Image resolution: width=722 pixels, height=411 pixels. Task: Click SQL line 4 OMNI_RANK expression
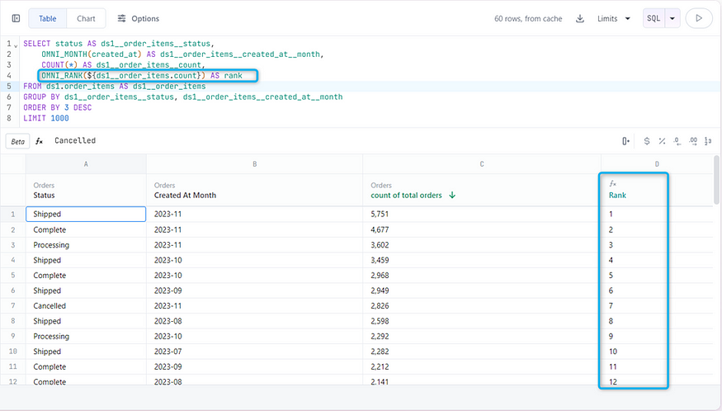(x=142, y=76)
